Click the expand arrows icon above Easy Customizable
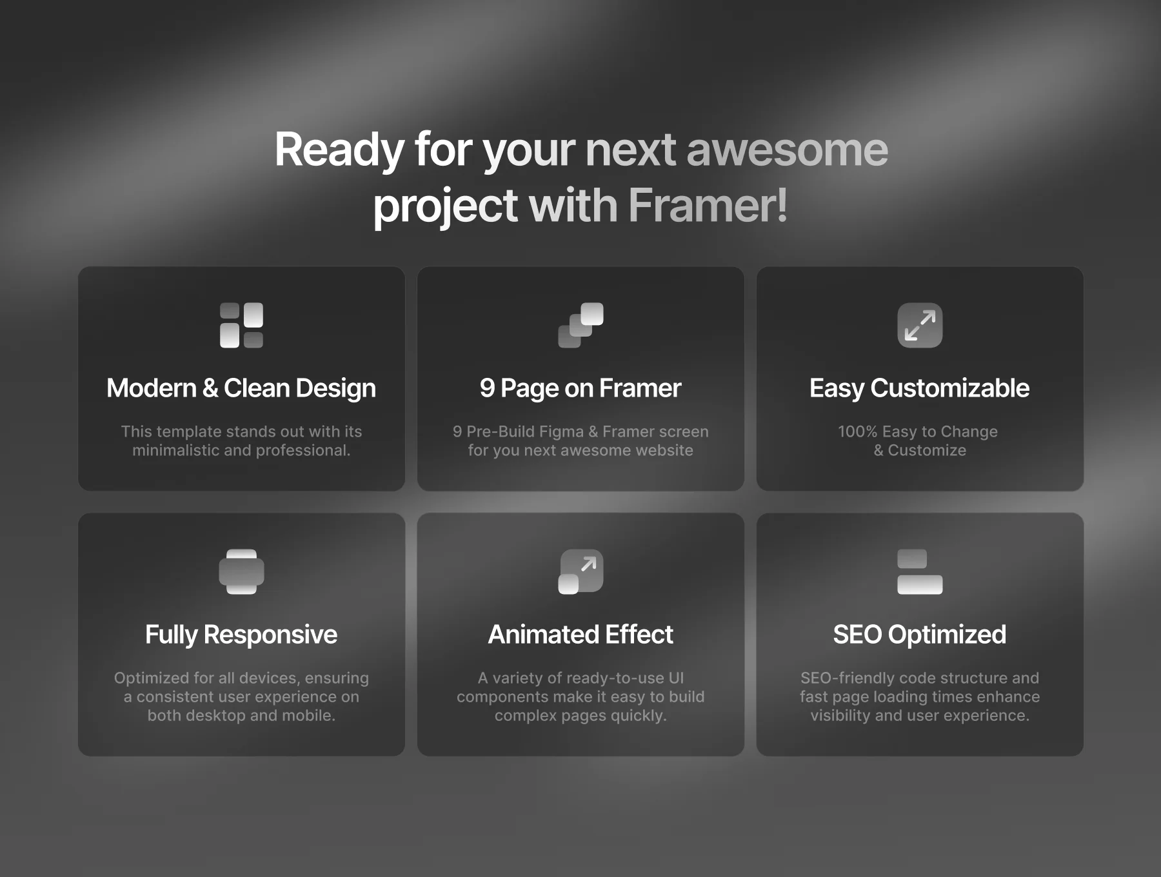 920,325
